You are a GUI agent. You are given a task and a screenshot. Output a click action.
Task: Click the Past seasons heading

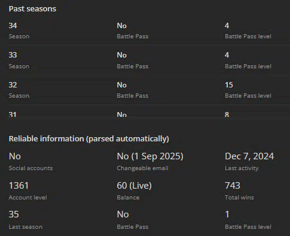[x=32, y=9]
